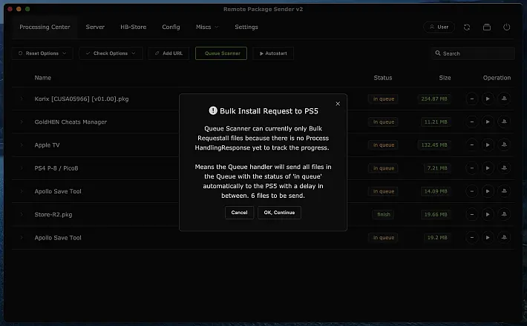Click Cancel in the bulk install dialog
This screenshot has width=527, height=326.
click(x=239, y=213)
